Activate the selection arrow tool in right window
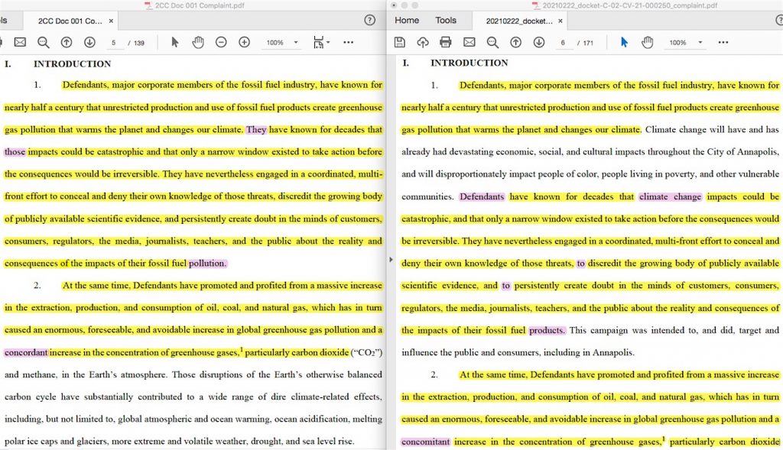The width and height of the screenshot is (783, 450). pyautogui.click(x=624, y=42)
